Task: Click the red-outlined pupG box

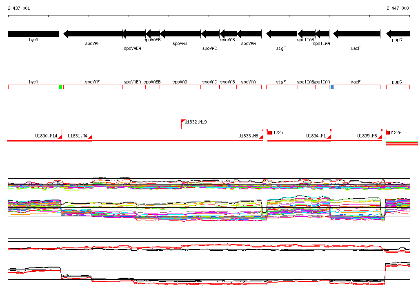Action: pyautogui.click(x=398, y=87)
